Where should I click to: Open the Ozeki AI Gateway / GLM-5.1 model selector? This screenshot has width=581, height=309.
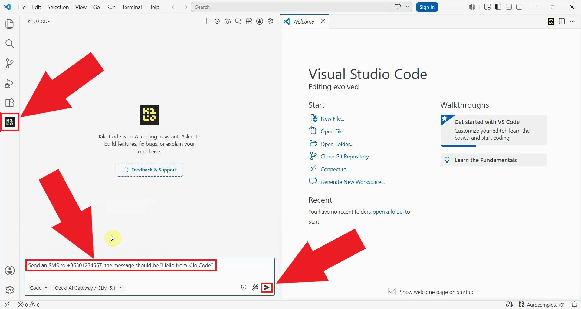tap(88, 288)
